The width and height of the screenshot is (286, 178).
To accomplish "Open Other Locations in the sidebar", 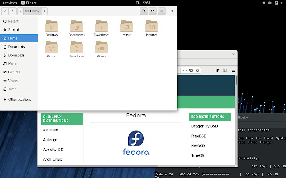I will click(19, 99).
